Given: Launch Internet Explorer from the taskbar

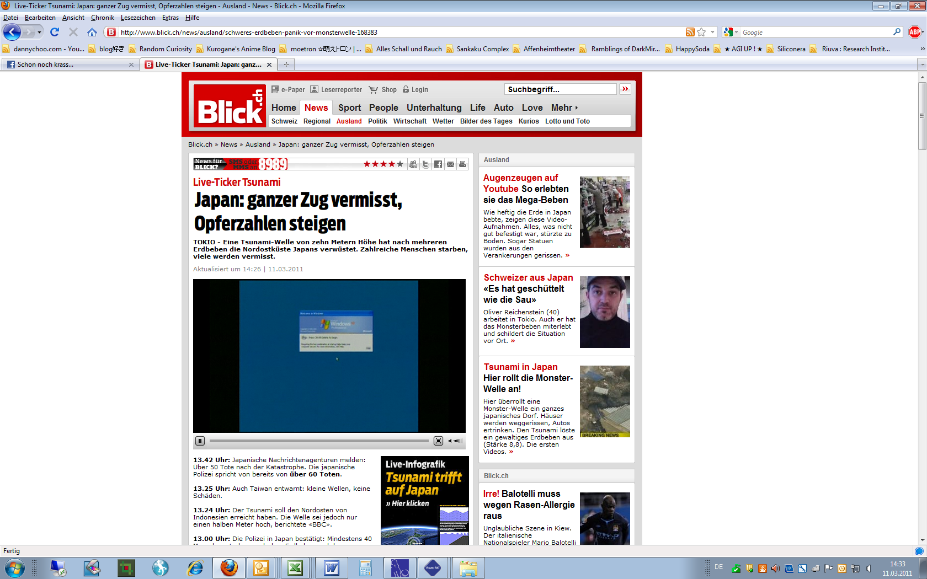Looking at the screenshot, I should 195,567.
